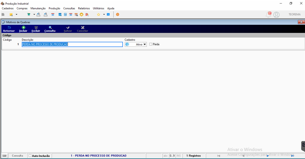Click the Código value 1
Image resolution: width=305 pixels, height=159 pixels.
18,44
